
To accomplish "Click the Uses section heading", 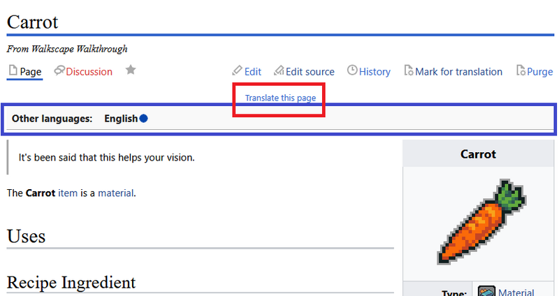I will (27, 236).
